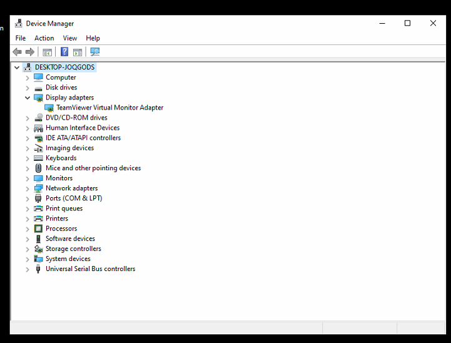Select TeamViewer Virtual Monitor Adapter text
The width and height of the screenshot is (451, 343).
coord(110,108)
